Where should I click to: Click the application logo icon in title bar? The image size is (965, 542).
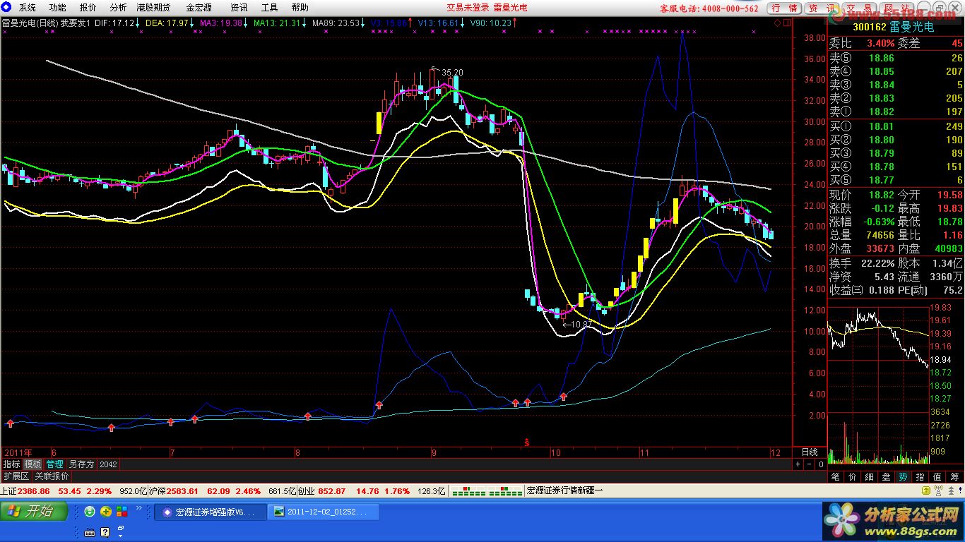click(x=7, y=8)
